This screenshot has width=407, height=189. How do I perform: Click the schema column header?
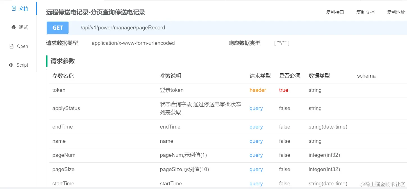point(366,76)
